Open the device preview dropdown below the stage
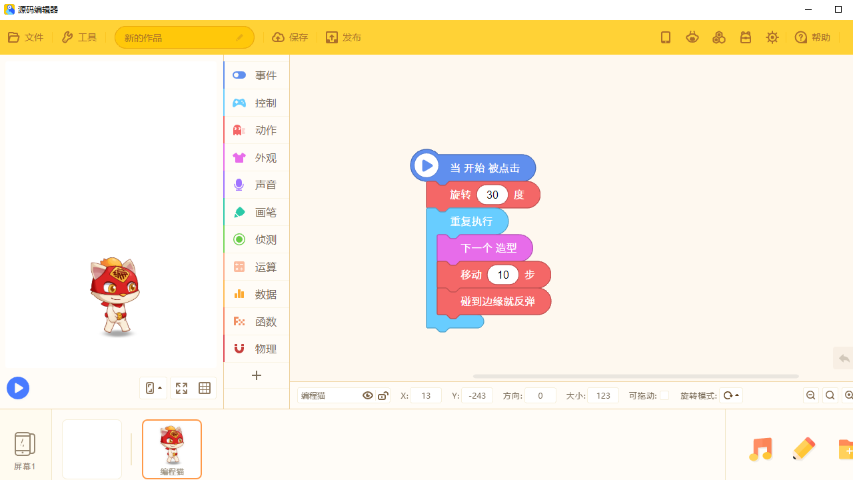Image resolution: width=853 pixels, height=480 pixels. (153, 388)
